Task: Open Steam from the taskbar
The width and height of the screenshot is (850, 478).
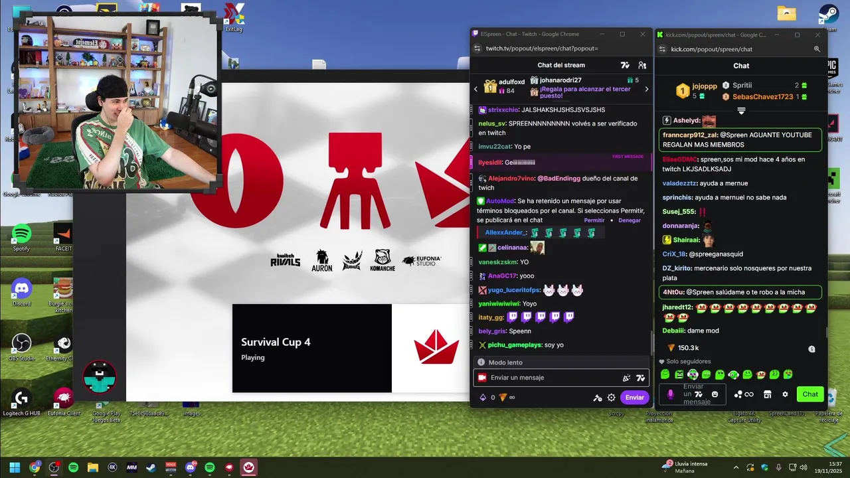Action: tap(151, 467)
